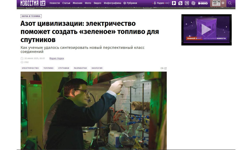Click the НАУКА И ТЕХНИКА category label
This screenshot has width=252, height=150.
[31, 16]
